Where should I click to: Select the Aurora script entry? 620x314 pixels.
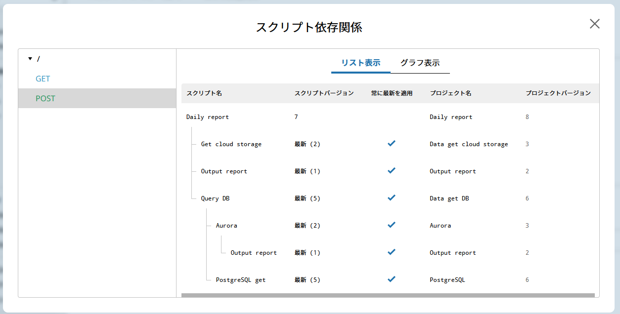tap(226, 226)
